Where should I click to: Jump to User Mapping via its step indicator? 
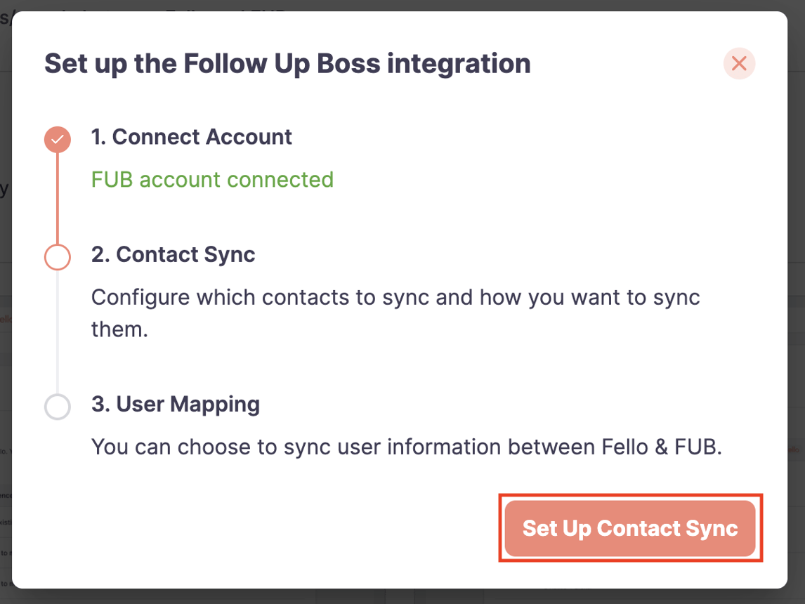[x=58, y=407]
